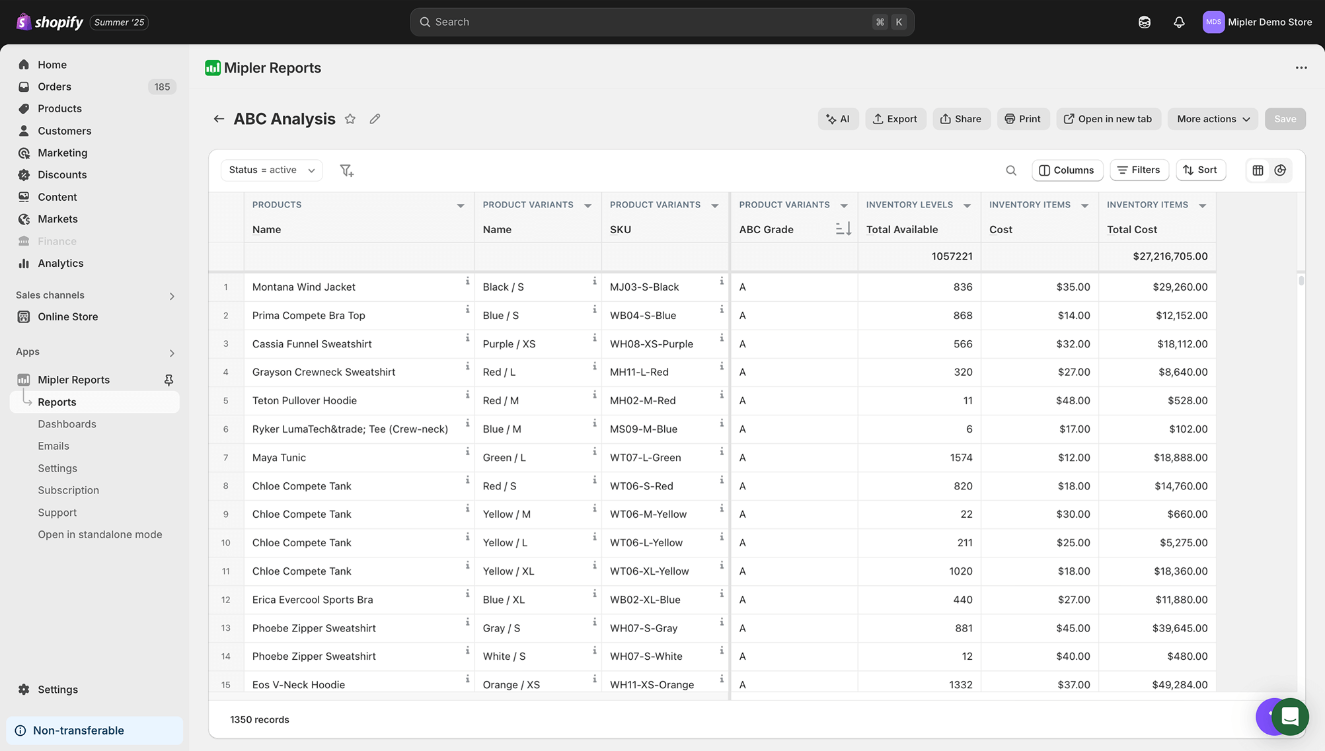Open report in new tab
This screenshot has height=751, width=1325.
tap(1108, 119)
